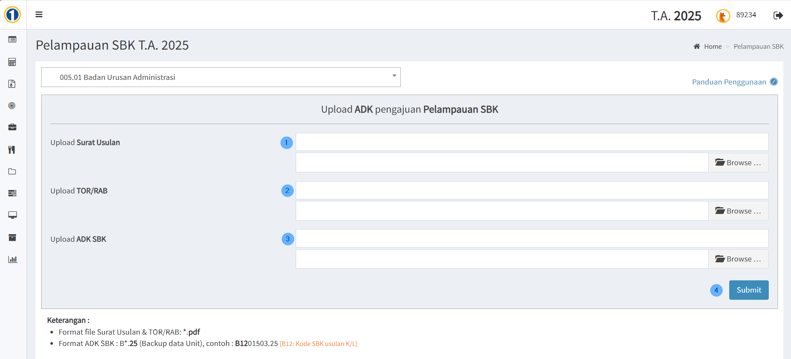Open the zipped file archive sidebar icon
This screenshot has height=359, width=791.
click(x=12, y=84)
